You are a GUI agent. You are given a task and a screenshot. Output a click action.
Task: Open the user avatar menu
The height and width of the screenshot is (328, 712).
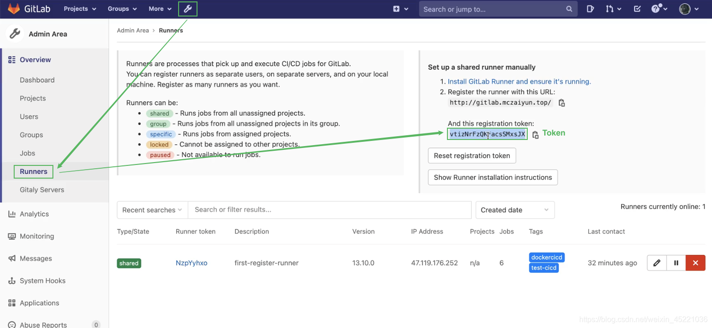pyautogui.click(x=685, y=9)
